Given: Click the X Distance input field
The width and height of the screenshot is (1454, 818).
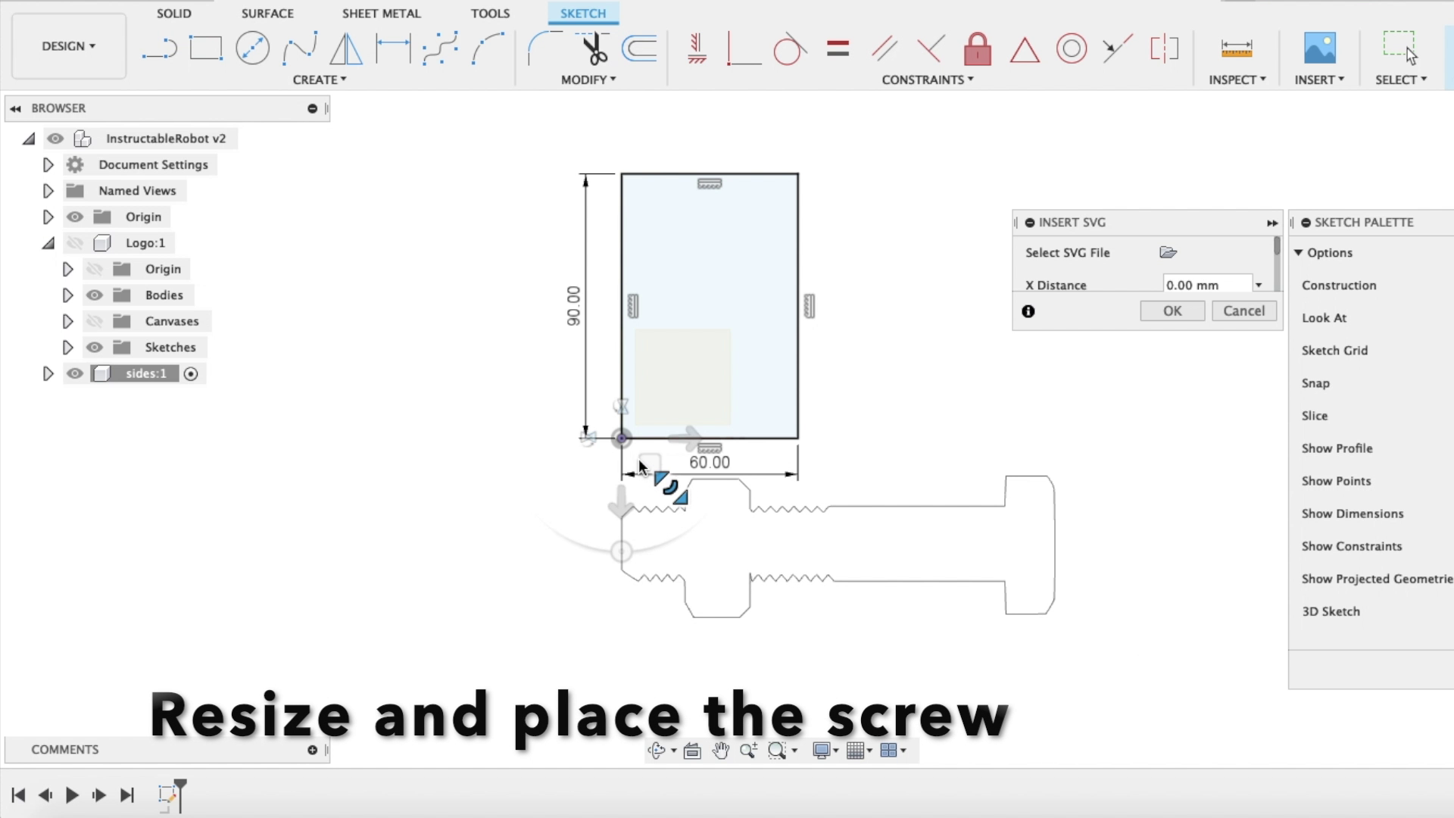Looking at the screenshot, I should [1206, 286].
